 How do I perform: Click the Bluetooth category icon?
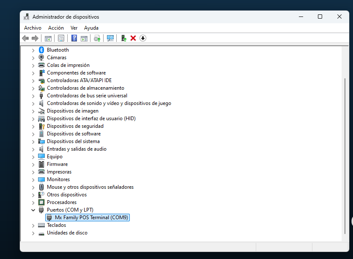[41, 50]
